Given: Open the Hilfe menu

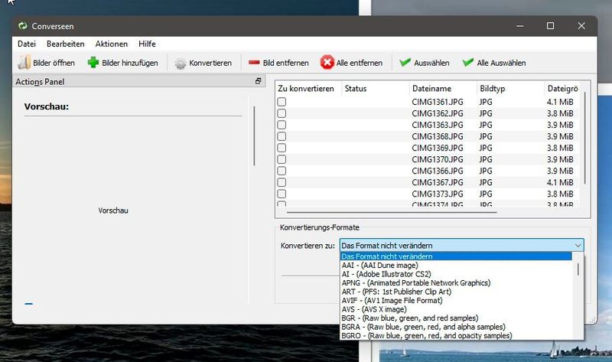Looking at the screenshot, I should pos(147,44).
